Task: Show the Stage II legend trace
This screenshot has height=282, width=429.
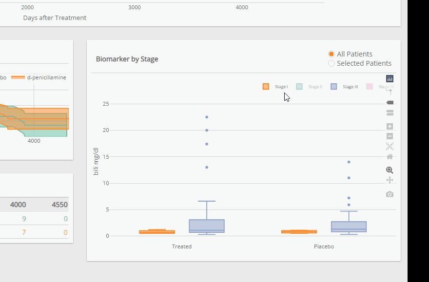Action: pos(310,87)
